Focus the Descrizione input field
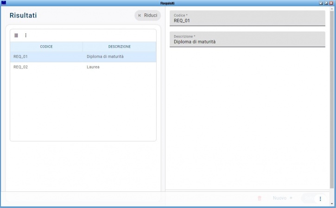 pyautogui.click(x=247, y=39)
